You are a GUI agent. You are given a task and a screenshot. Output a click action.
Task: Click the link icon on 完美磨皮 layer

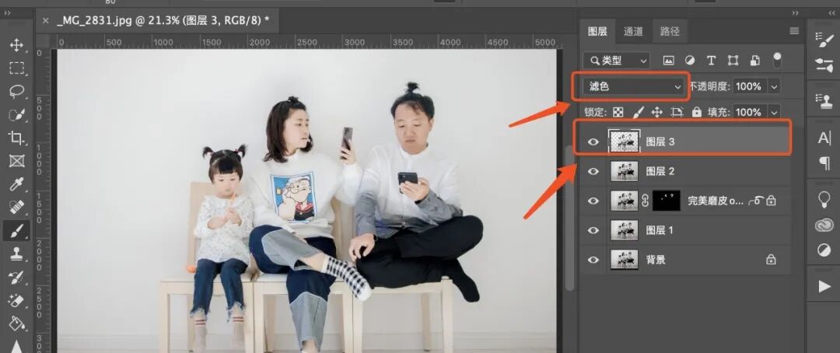coord(645,201)
